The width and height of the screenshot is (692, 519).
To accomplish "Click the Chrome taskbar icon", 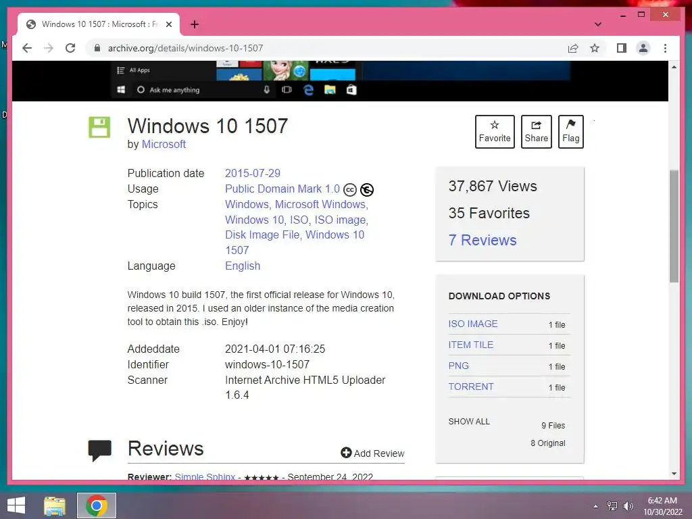I will tap(97, 505).
